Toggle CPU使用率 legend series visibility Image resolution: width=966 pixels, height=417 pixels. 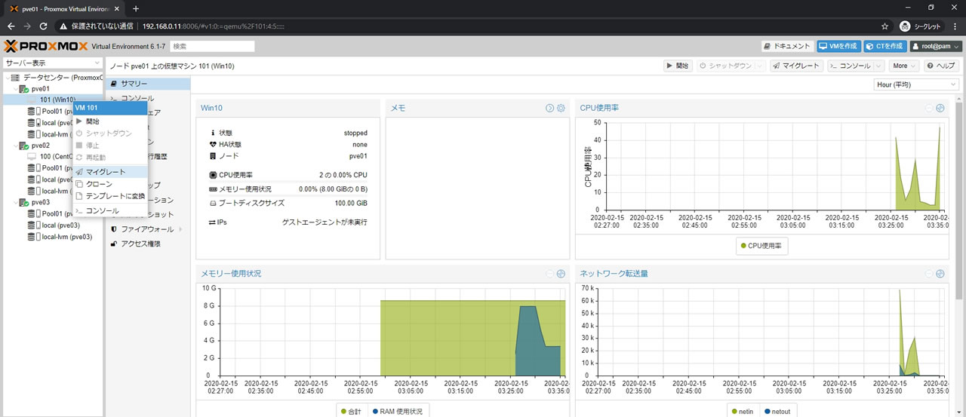[761, 246]
